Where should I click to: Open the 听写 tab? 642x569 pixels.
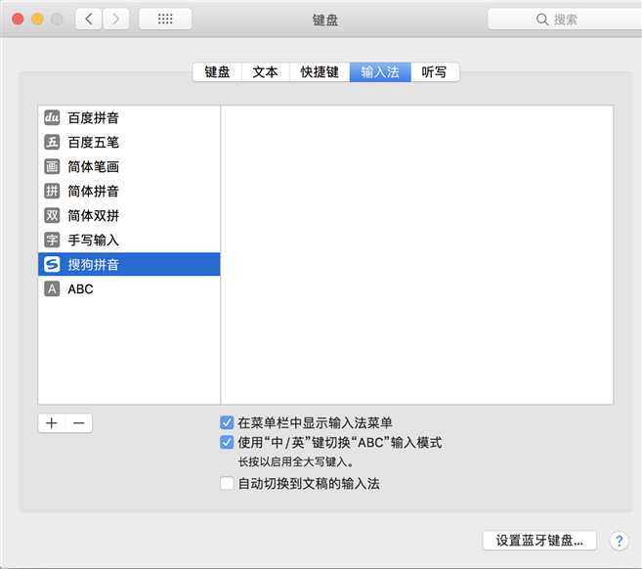pyautogui.click(x=435, y=72)
